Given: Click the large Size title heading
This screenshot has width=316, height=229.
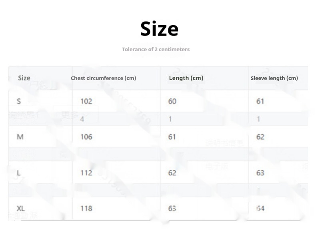Looking at the screenshot, I should 159,29.
